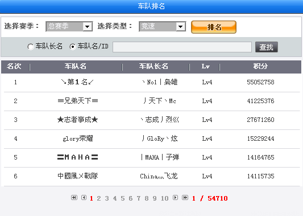Click rank number 6 cell
The height and width of the screenshot is (216, 303).
pos(15,176)
